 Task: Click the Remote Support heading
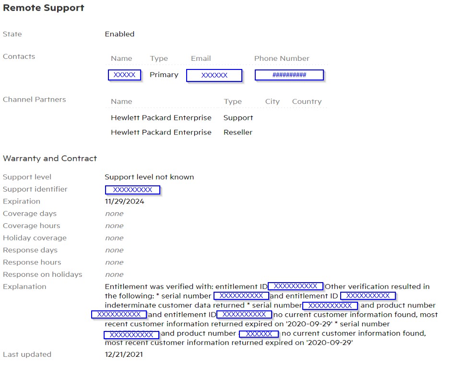[43, 8]
